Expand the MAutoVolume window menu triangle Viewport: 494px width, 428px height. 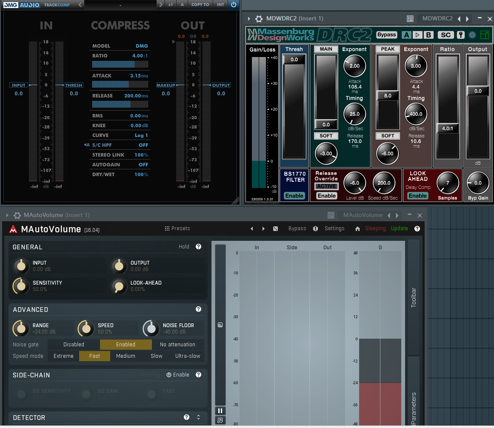(7, 215)
